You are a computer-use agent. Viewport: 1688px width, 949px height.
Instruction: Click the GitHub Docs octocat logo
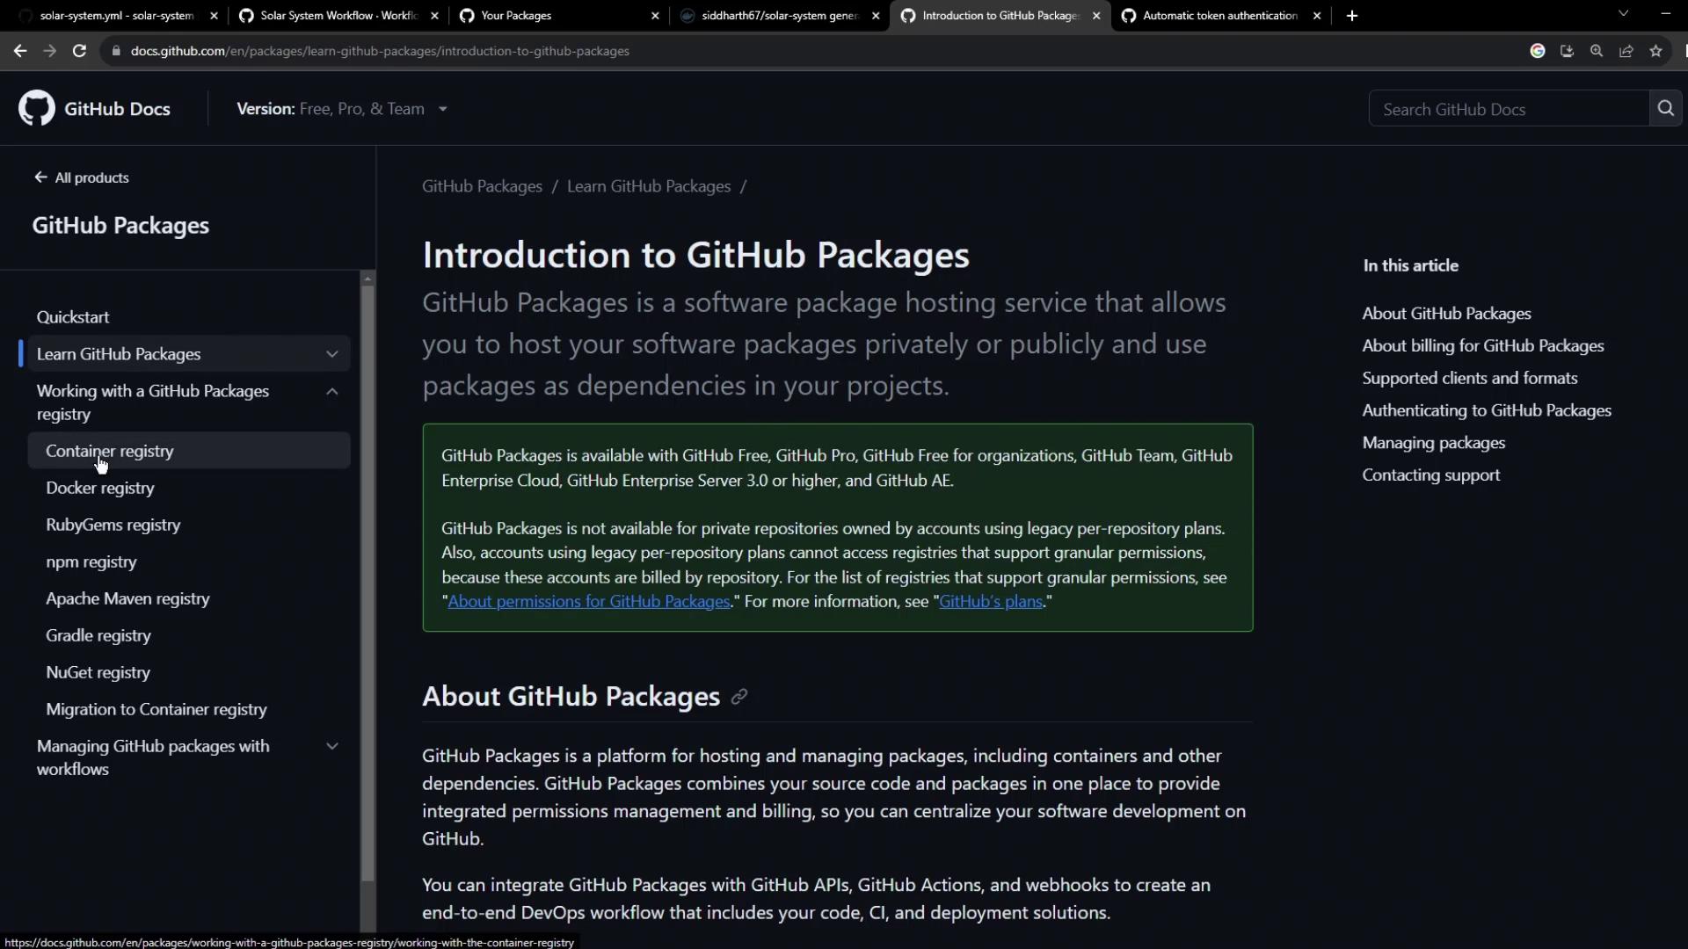tap(37, 108)
